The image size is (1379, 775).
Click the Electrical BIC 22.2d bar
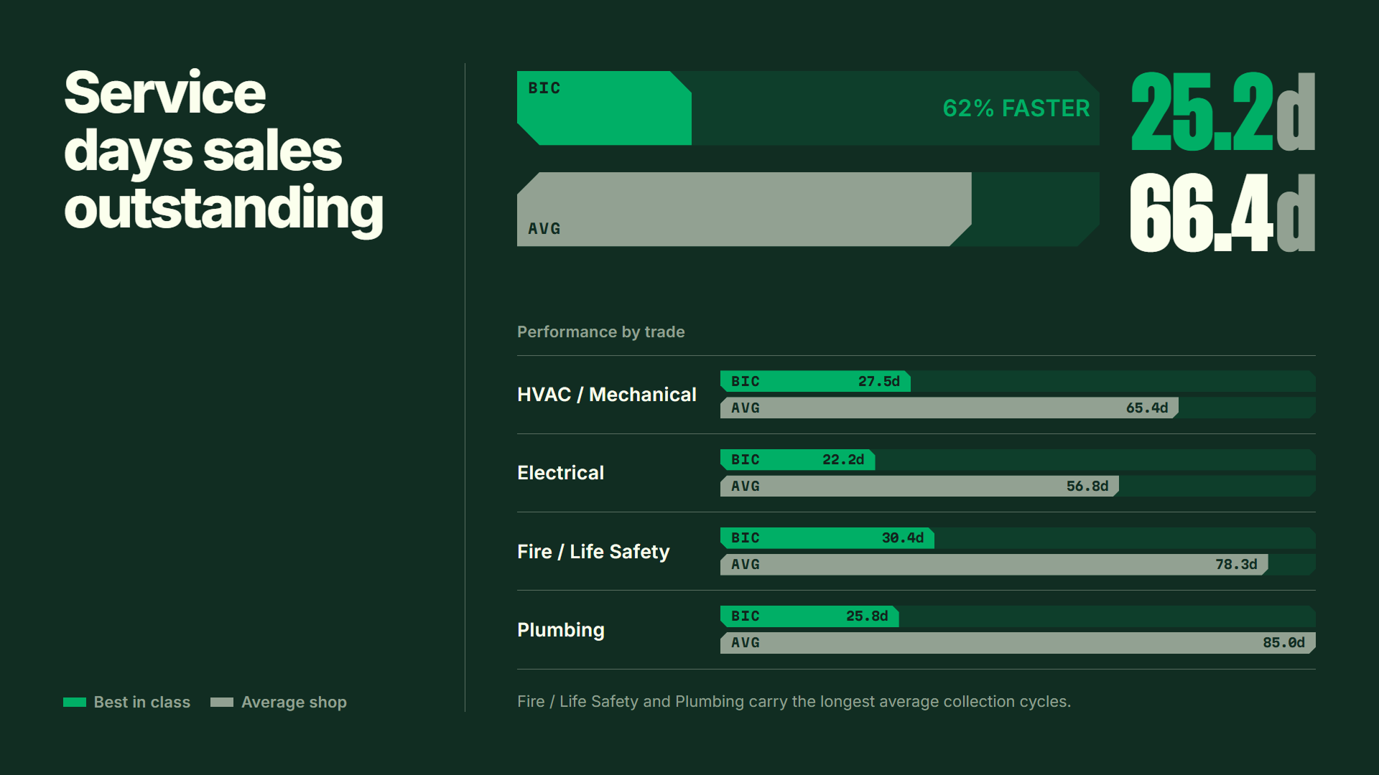(x=797, y=459)
